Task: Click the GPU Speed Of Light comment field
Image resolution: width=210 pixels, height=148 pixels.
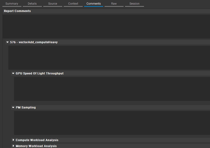Action: coord(111,89)
